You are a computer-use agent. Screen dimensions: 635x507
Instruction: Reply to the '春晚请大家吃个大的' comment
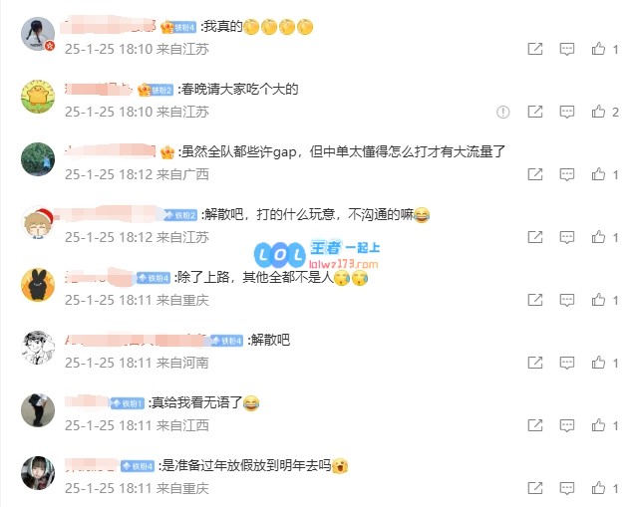(x=566, y=112)
